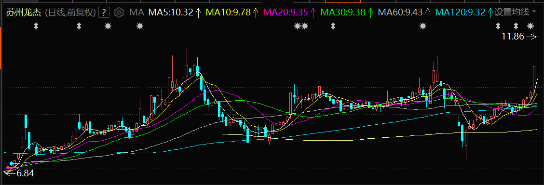Open indicator settings via gear icon
This screenshot has width=544, height=185.
click(x=119, y=13)
